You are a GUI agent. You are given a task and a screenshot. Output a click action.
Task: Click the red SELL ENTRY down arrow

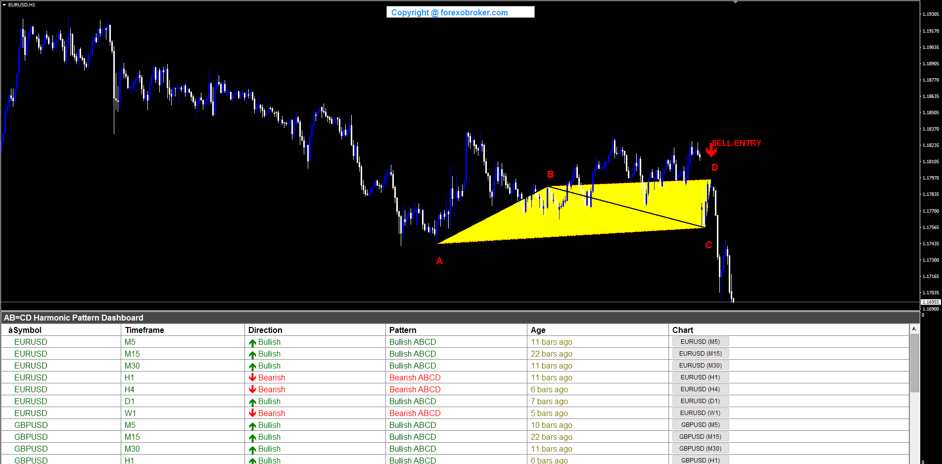pos(711,149)
